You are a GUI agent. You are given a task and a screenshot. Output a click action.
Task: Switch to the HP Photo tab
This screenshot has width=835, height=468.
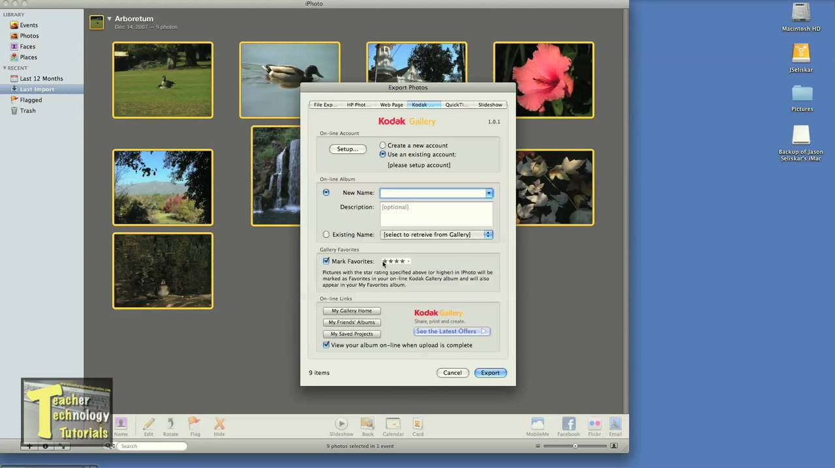[x=358, y=104]
